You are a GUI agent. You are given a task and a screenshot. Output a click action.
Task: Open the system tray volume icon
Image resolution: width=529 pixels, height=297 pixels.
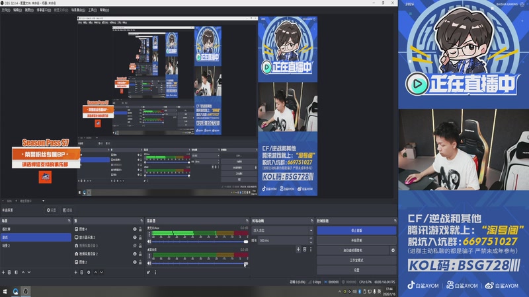click(354, 292)
